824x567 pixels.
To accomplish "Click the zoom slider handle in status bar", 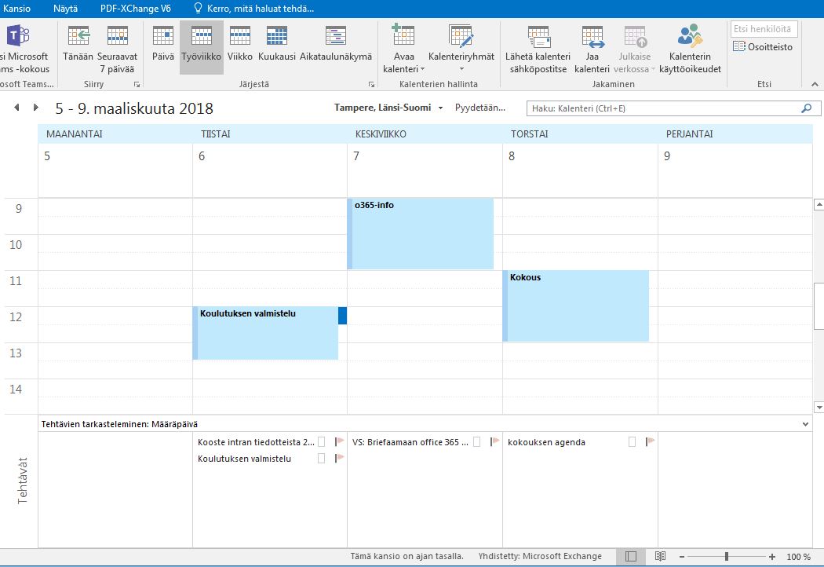I will pyautogui.click(x=727, y=556).
